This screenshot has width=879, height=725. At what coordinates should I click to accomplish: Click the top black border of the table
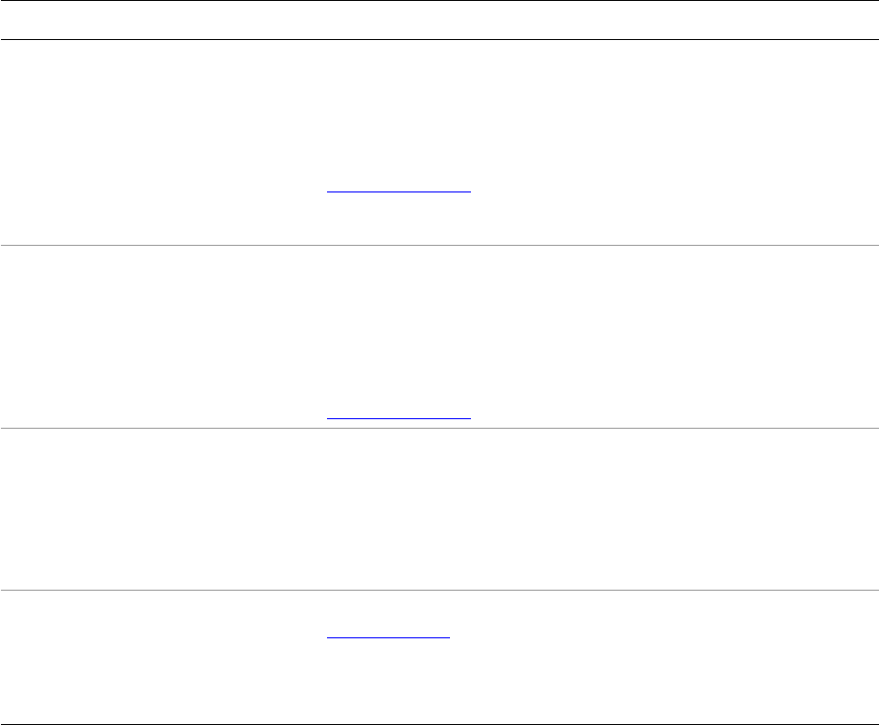click(x=439, y=1)
